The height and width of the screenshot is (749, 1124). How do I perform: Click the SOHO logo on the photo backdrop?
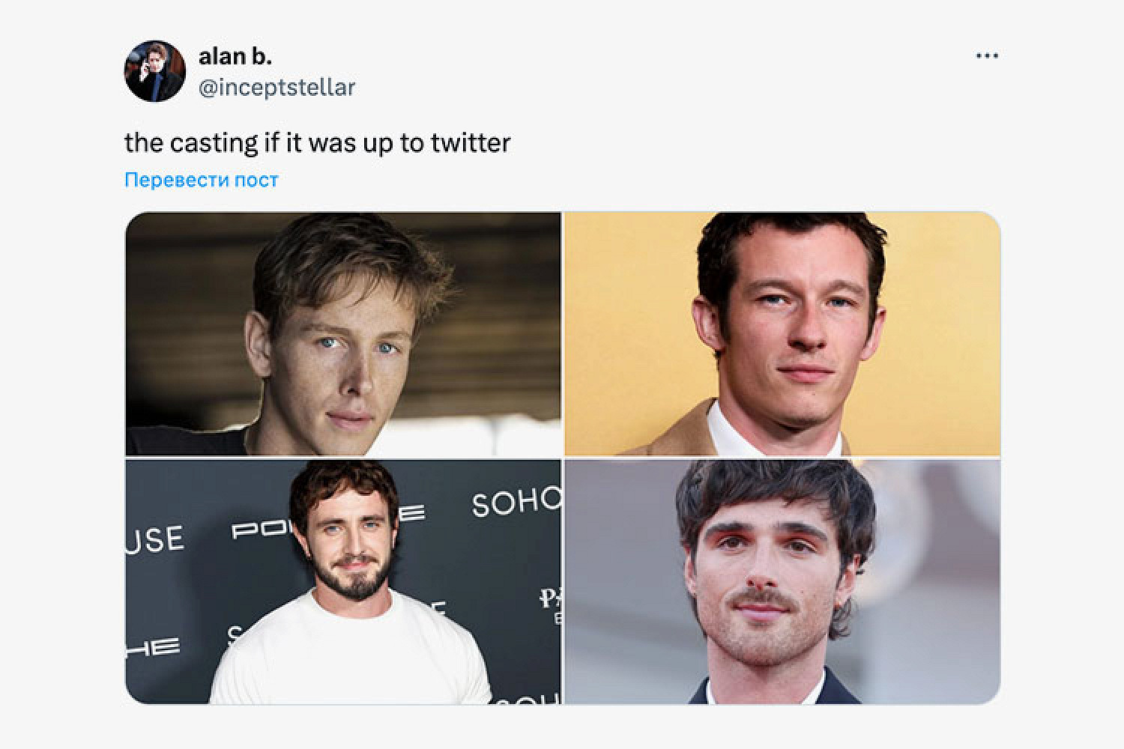(516, 503)
